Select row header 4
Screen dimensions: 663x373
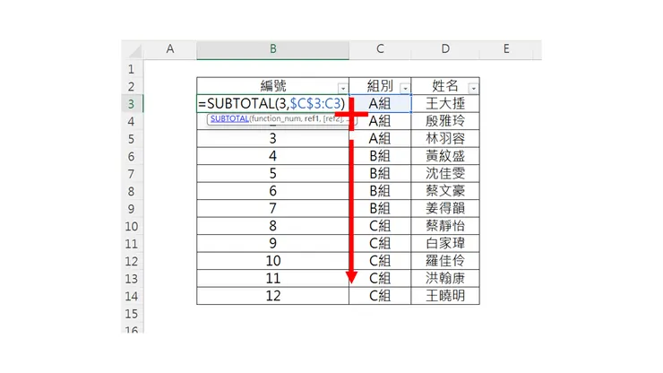coord(132,122)
